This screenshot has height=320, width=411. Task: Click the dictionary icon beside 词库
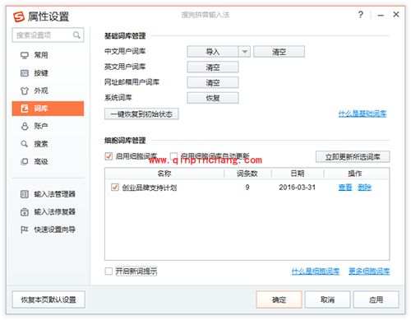point(25,109)
